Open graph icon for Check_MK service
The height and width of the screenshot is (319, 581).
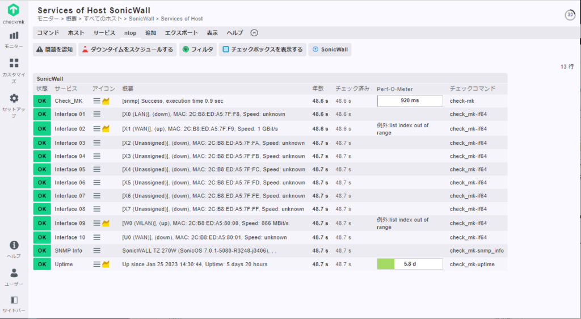click(106, 101)
